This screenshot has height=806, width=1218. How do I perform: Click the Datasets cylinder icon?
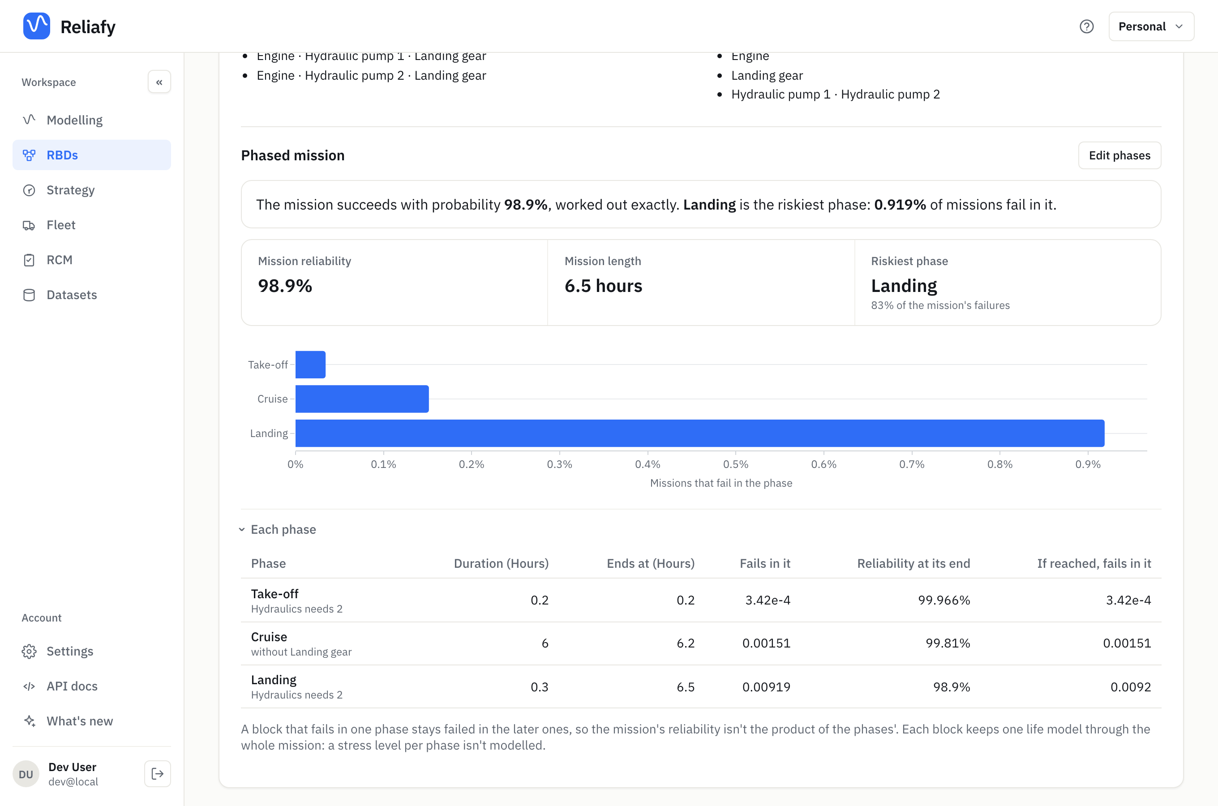pos(29,295)
